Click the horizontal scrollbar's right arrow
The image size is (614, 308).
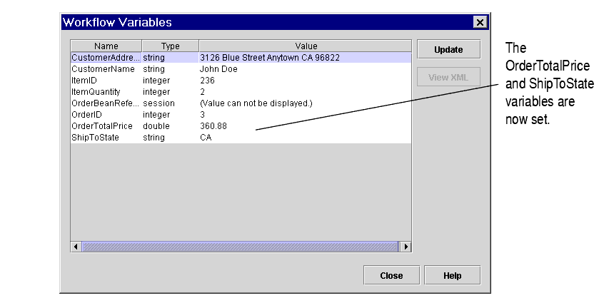coord(406,247)
